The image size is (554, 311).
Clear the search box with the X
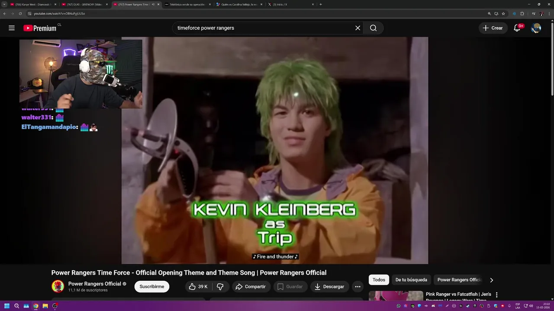[x=358, y=28]
